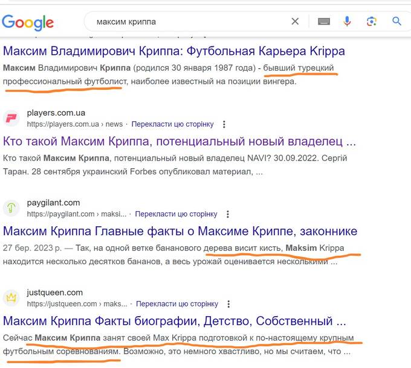The image size is (411, 368).
Task: Open 'Кто такой Максим Криппа' result
Action: click(x=180, y=142)
